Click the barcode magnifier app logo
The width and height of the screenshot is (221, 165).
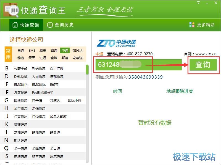(x=11, y=10)
